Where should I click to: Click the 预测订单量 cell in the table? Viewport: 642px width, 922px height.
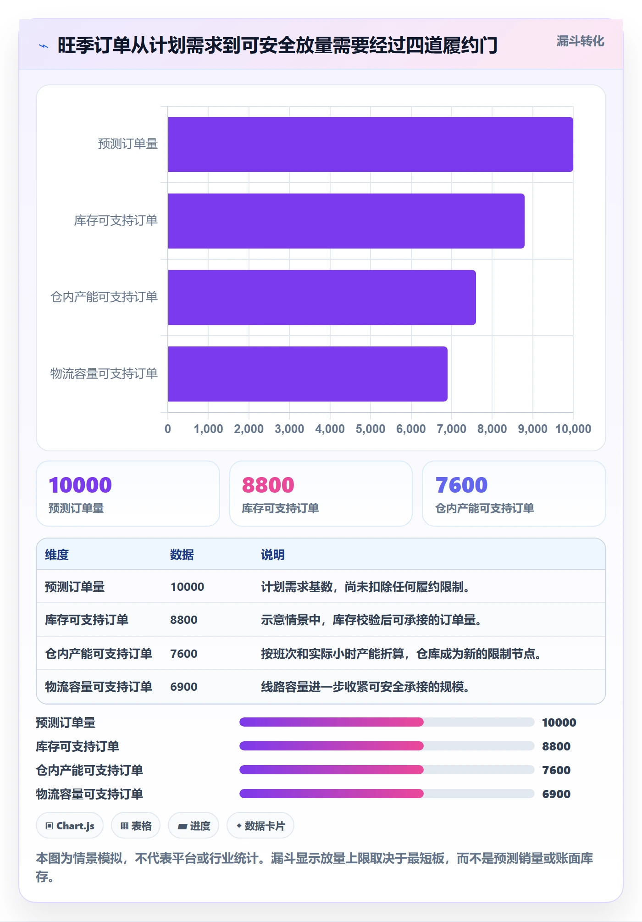[x=75, y=587]
